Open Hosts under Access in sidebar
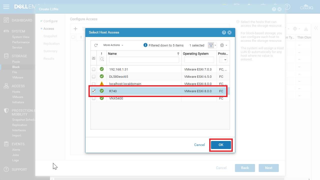Viewport: 320px width, 180px height. click(x=16, y=92)
